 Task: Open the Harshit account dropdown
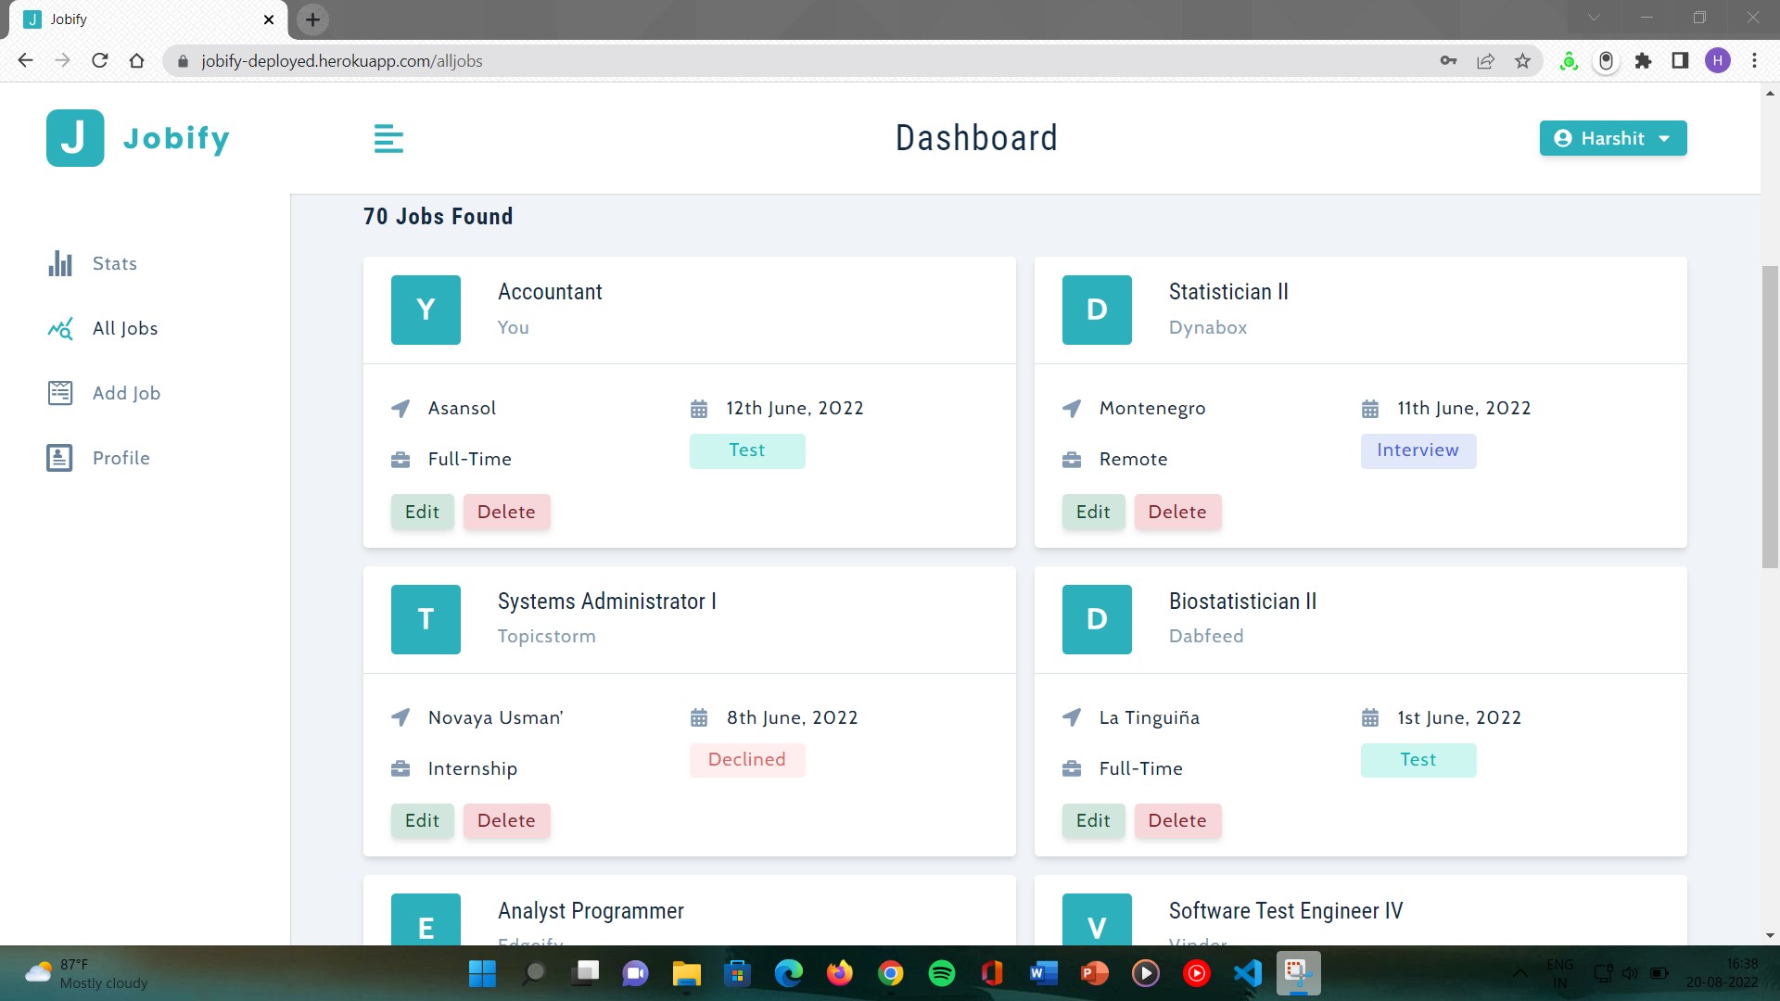click(x=1613, y=138)
